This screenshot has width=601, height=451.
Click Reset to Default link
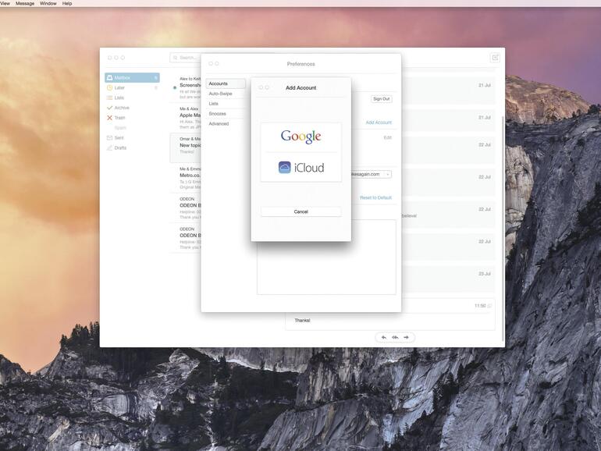375,197
